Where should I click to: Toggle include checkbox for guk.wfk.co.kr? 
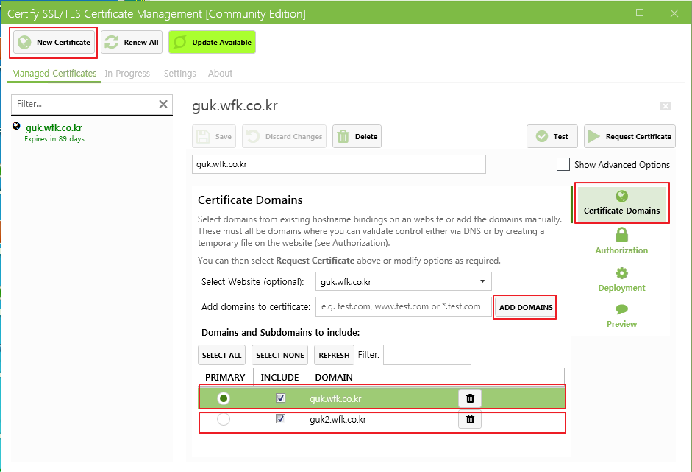281,398
